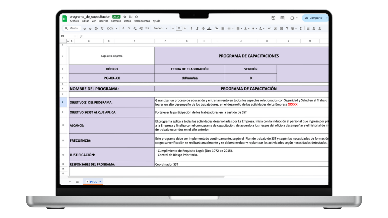This screenshot has width=388, height=218.
Task: Switch to the Formato menu
Action: [x=116, y=21]
